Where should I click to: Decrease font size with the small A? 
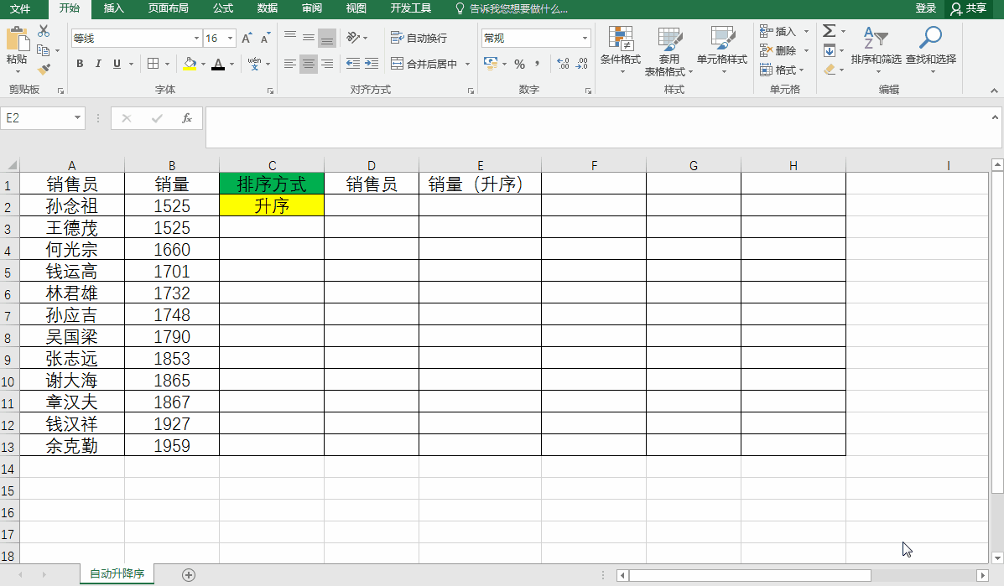tap(266, 39)
